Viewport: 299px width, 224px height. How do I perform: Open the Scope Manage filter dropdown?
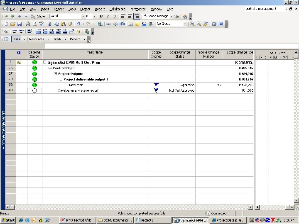[171, 17]
